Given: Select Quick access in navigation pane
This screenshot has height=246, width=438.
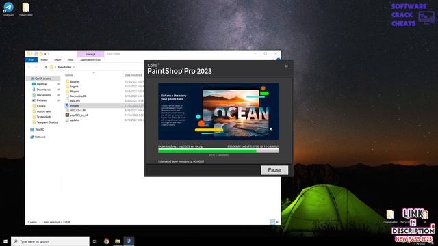Looking at the screenshot, I should (42, 79).
